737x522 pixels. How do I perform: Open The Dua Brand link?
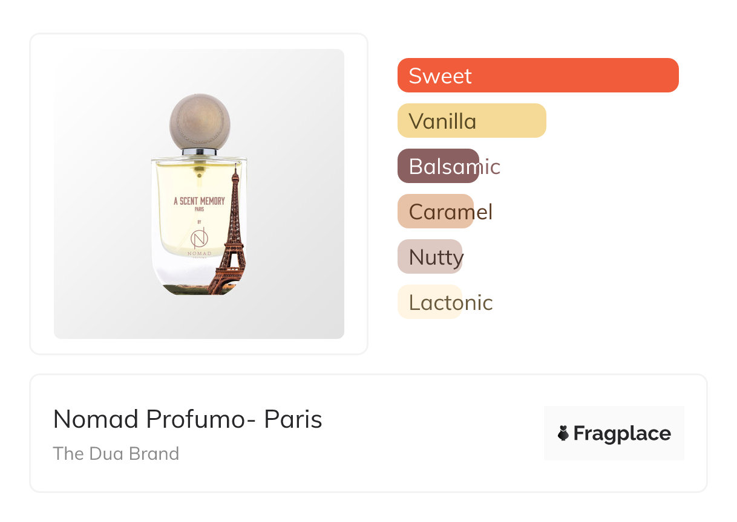pos(116,454)
